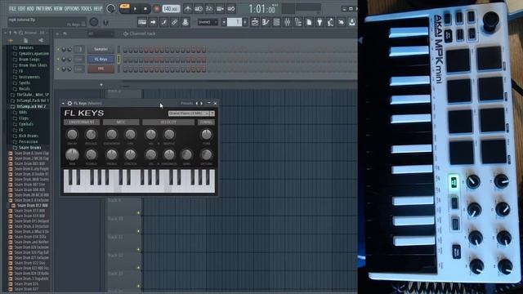Click the next pattern arrow beside pattern number

(x=245, y=22)
